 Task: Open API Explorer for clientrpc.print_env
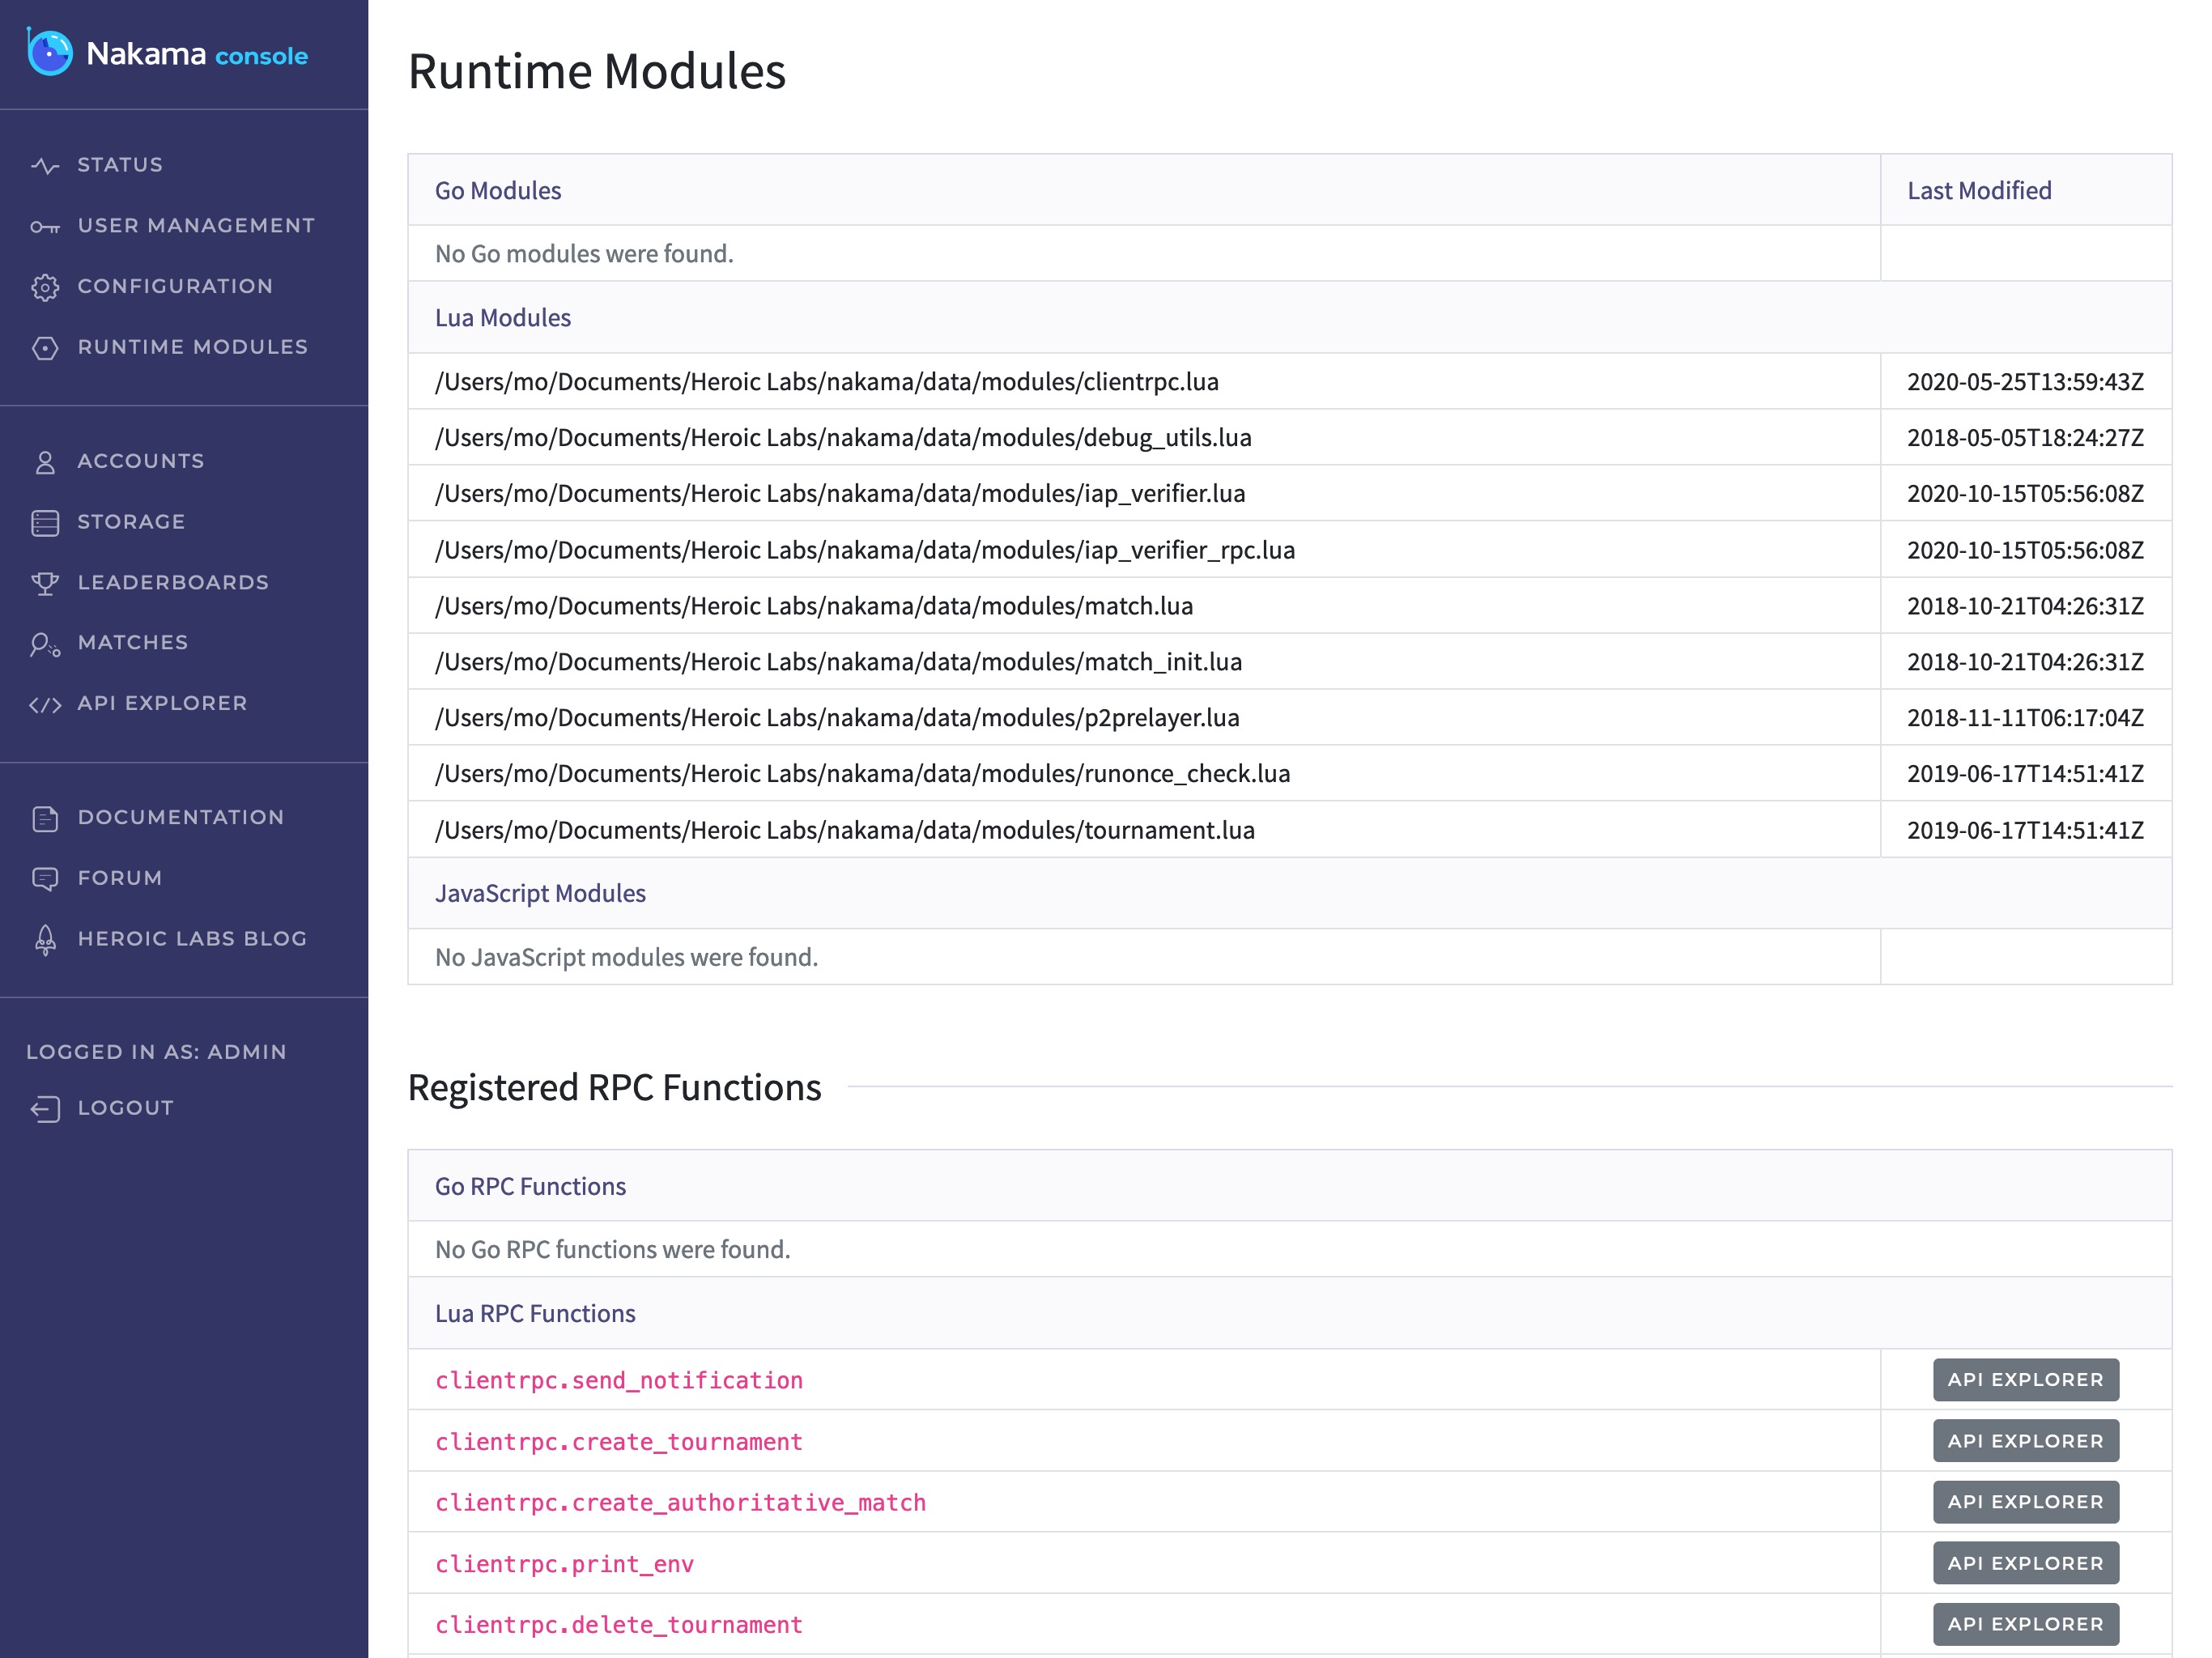coord(2025,1563)
